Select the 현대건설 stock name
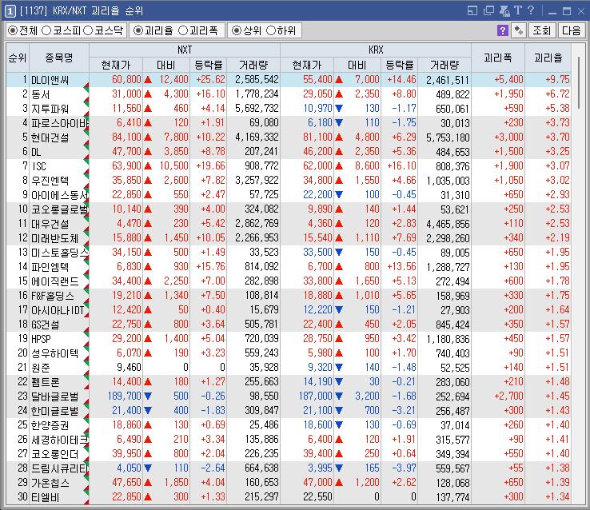The width and height of the screenshot is (590, 510). 50,137
